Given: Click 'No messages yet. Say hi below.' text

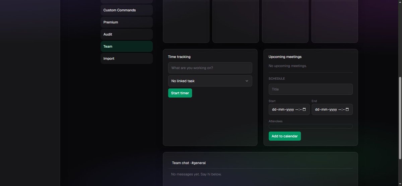Looking at the screenshot, I should point(196,174).
